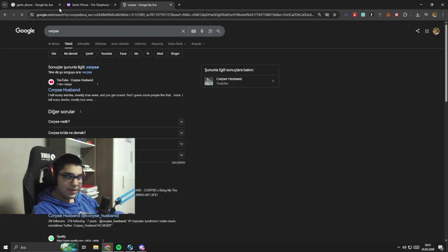Click the pink target extension icon
This screenshot has width=448, height=252.
397,15
